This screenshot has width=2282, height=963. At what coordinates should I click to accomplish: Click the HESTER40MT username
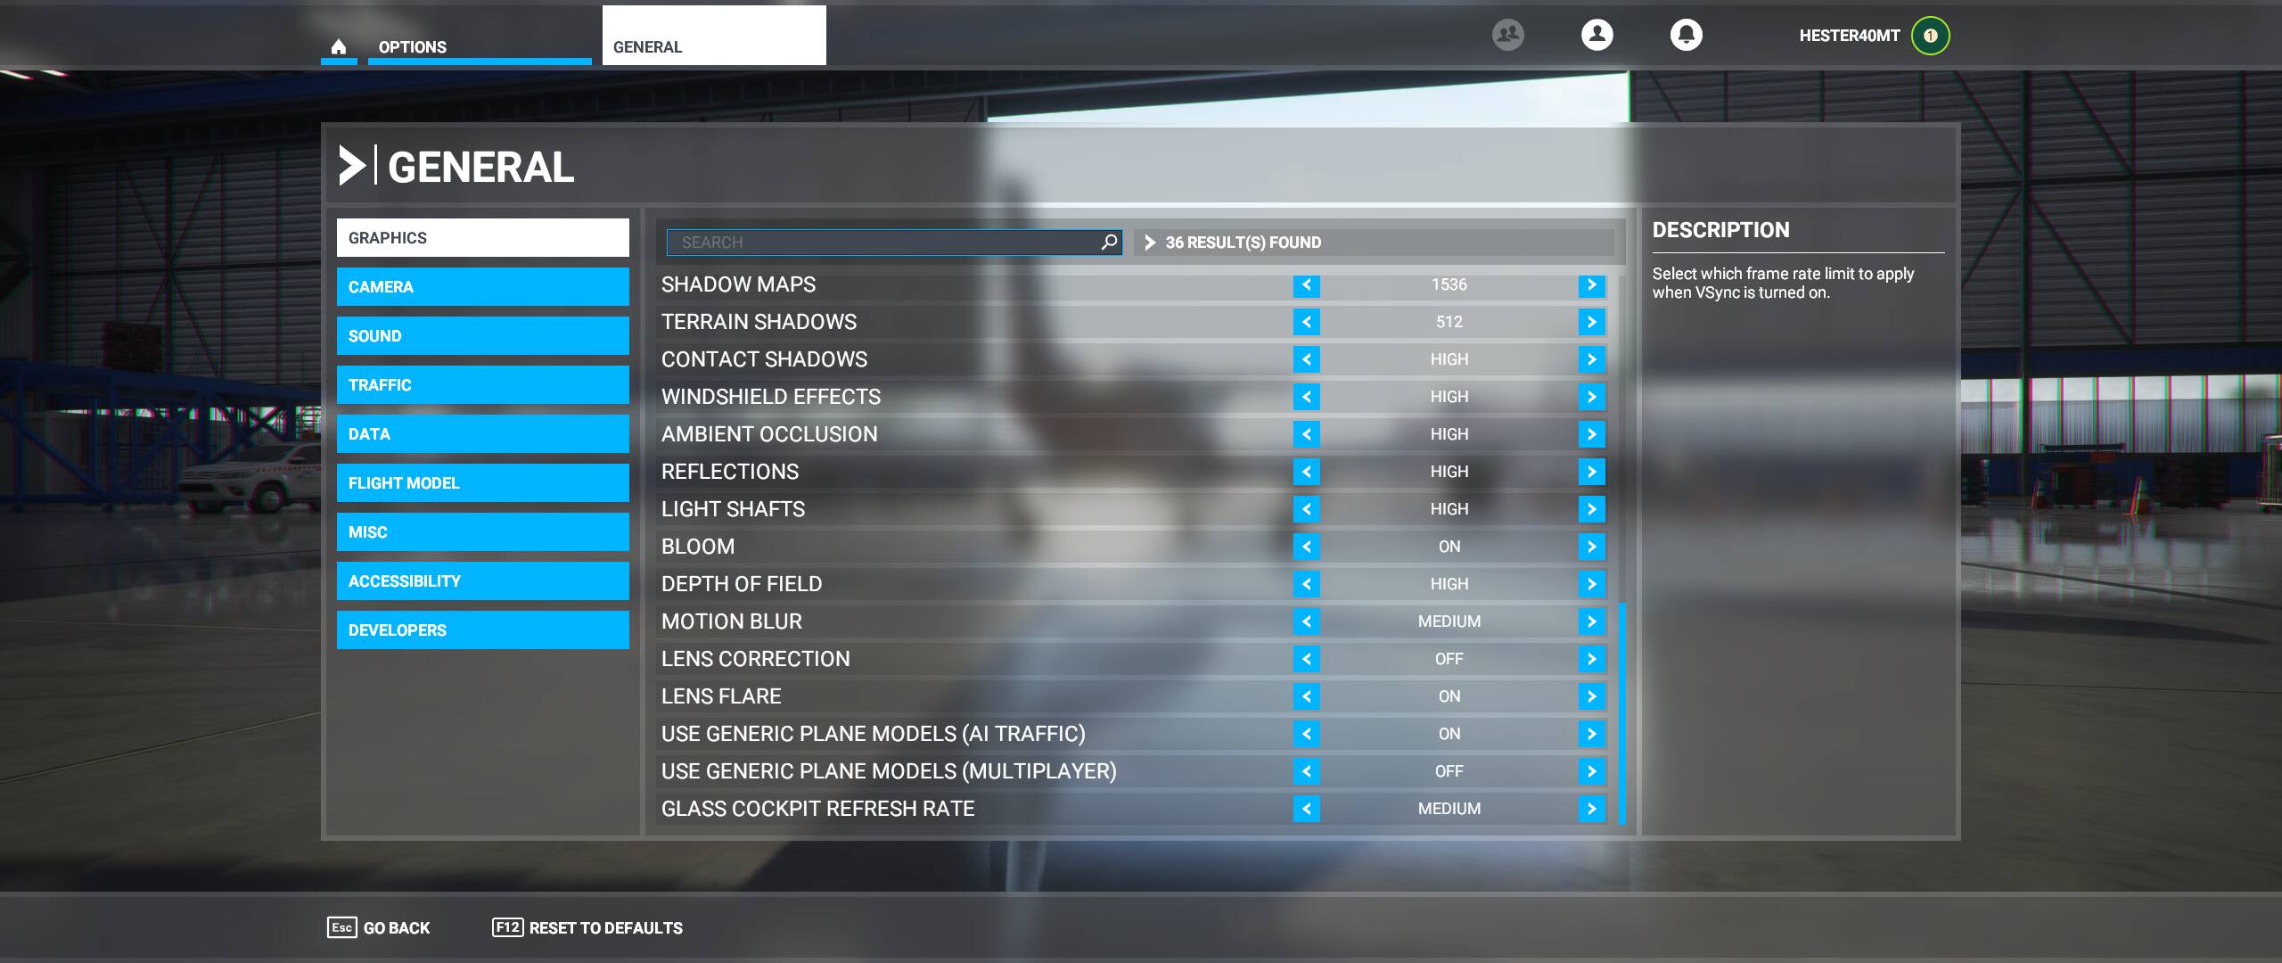click(1849, 36)
